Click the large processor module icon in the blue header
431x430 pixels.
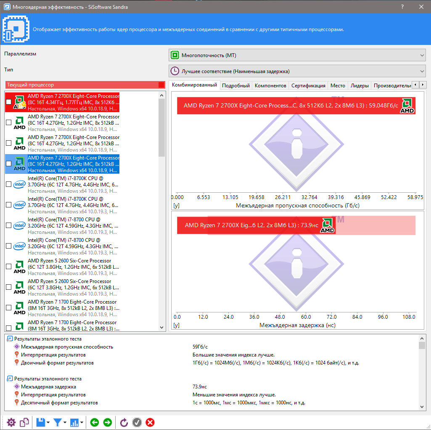[x=16, y=29]
